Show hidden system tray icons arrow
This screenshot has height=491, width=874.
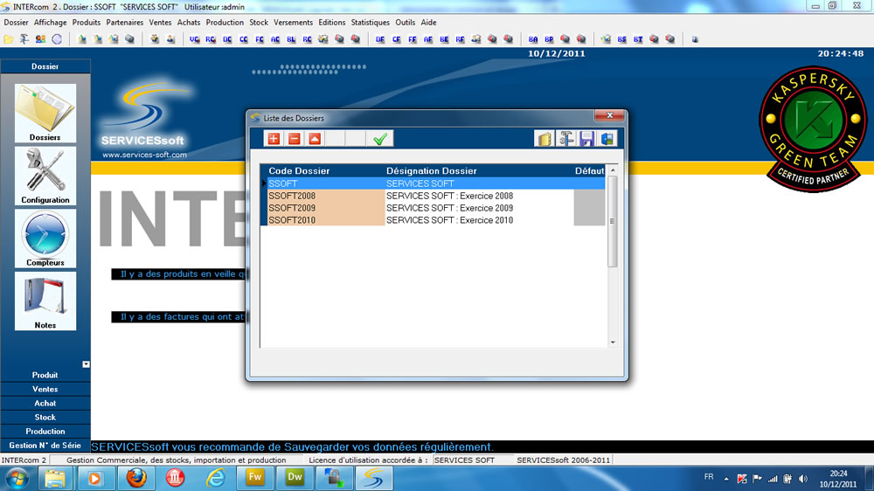pyautogui.click(x=726, y=479)
